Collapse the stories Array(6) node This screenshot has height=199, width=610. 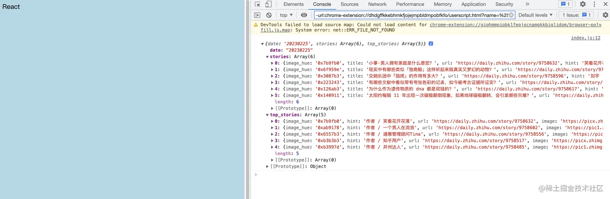coord(267,57)
